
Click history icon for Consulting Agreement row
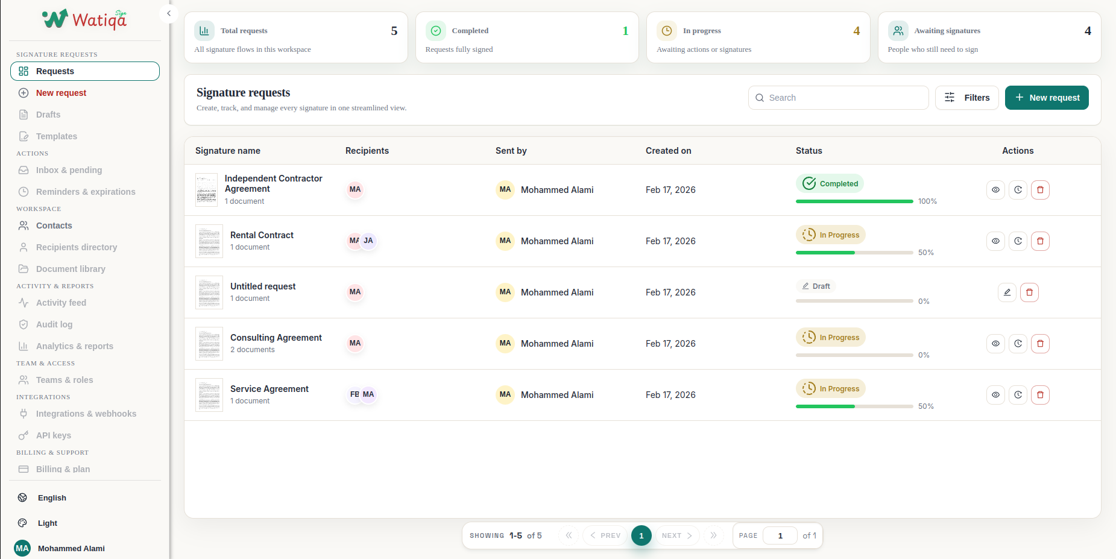tap(1018, 344)
